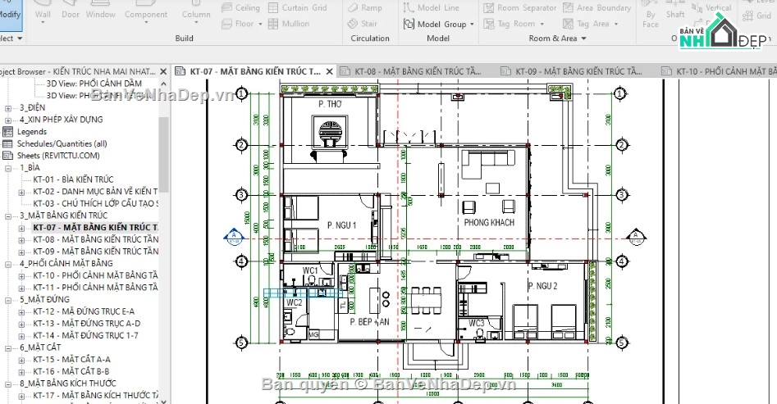777x404 pixels.
Task: Close the KT-07 view tab
Action: click(329, 72)
